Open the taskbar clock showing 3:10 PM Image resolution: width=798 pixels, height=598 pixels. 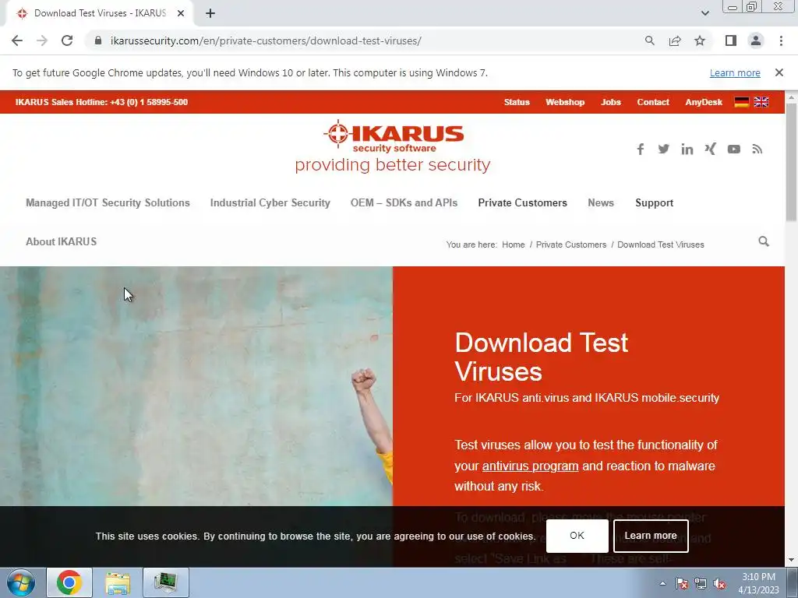click(x=758, y=583)
